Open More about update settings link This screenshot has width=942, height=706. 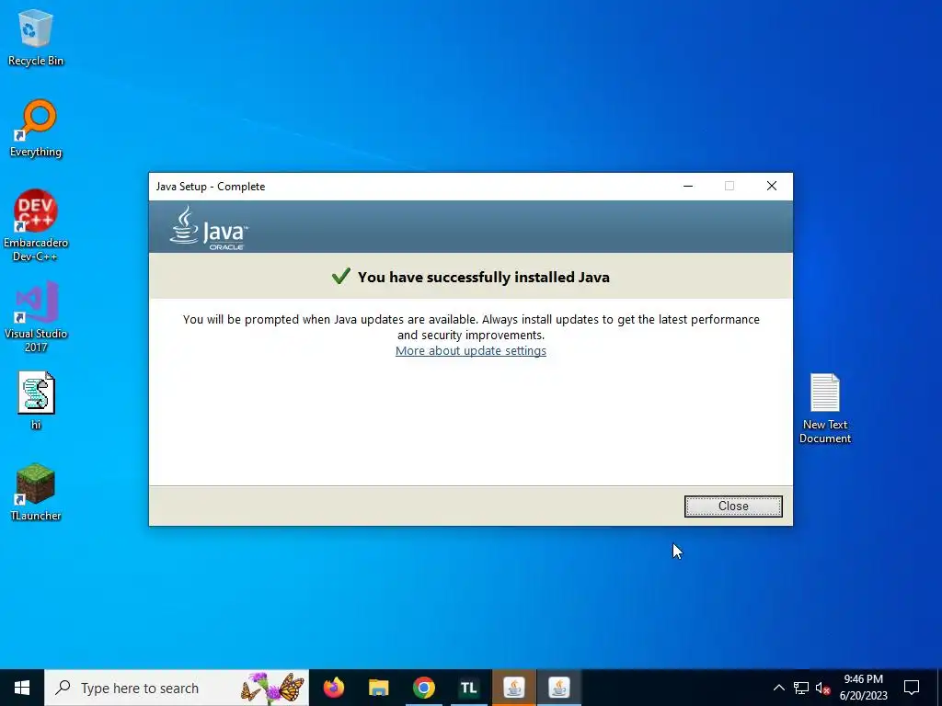pyautogui.click(x=470, y=350)
